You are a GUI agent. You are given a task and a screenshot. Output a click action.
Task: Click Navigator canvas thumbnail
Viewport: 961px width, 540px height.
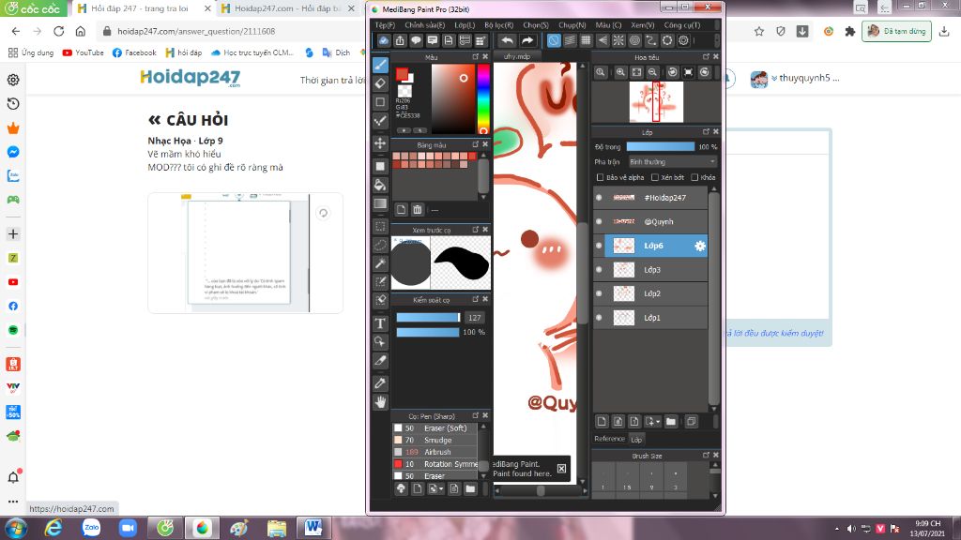[656, 101]
